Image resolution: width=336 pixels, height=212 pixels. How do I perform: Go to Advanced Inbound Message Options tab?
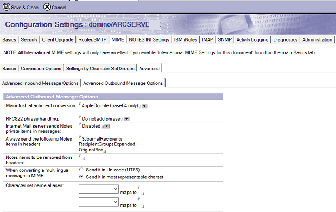coord(40,83)
